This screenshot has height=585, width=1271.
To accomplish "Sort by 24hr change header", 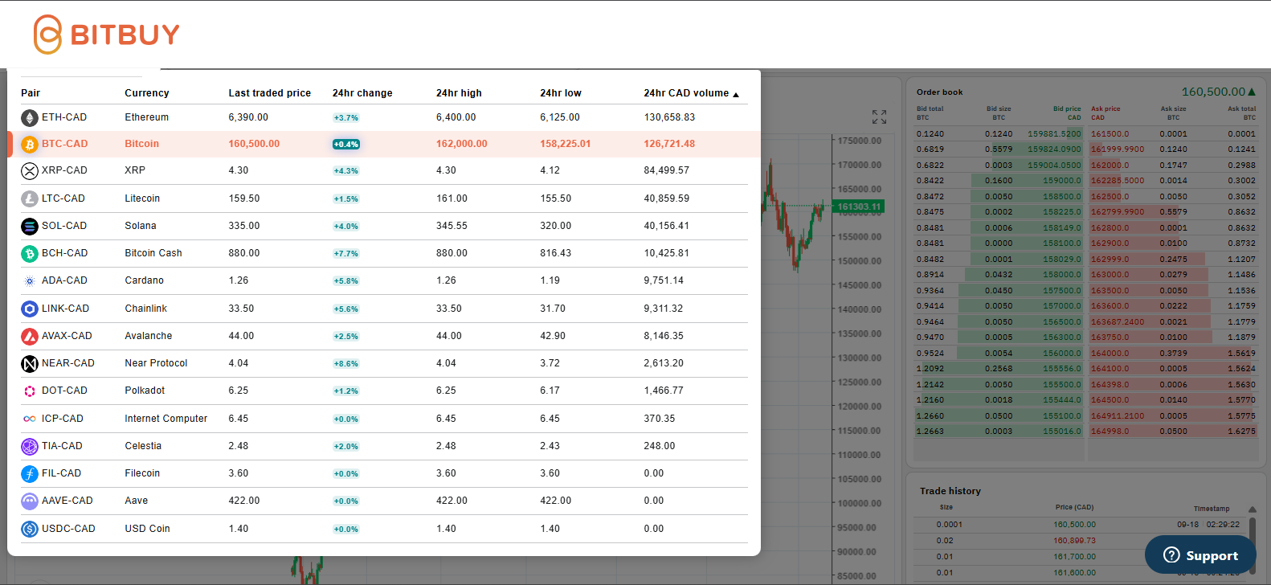I will (362, 93).
